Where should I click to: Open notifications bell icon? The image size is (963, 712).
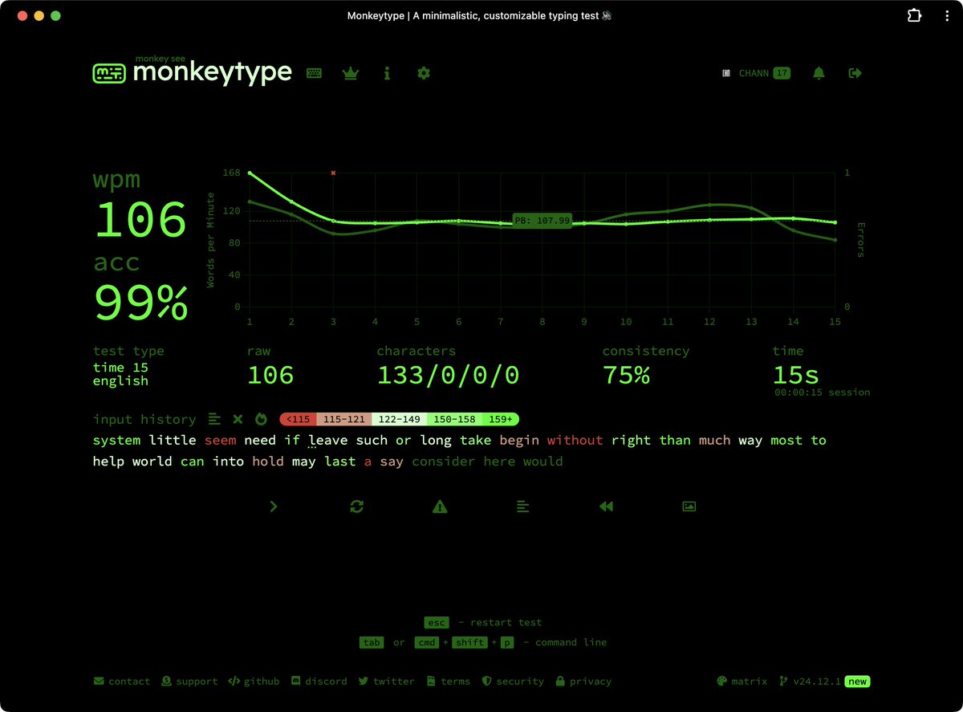click(x=819, y=73)
